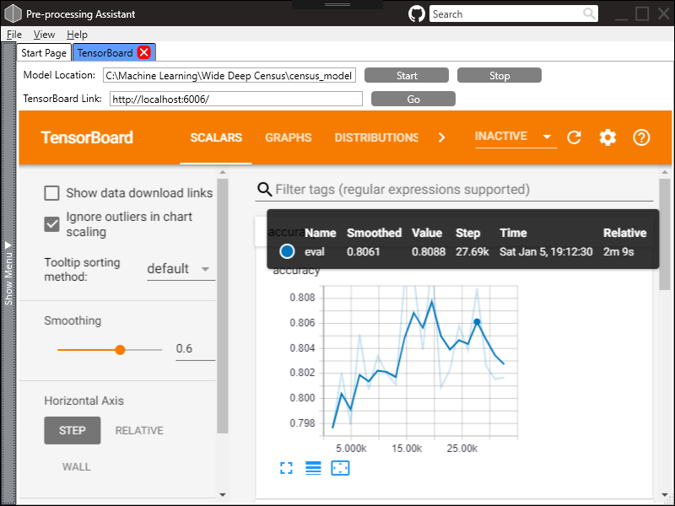The height and width of the screenshot is (506, 675).
Task: Open the SCALARS dashboard
Action: [216, 137]
